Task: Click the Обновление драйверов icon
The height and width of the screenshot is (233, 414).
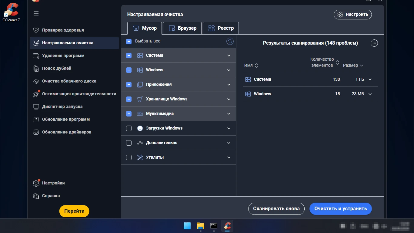Action: point(36,132)
